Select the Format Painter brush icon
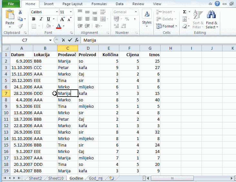The height and width of the screenshot is (182, 236). coord(20,26)
